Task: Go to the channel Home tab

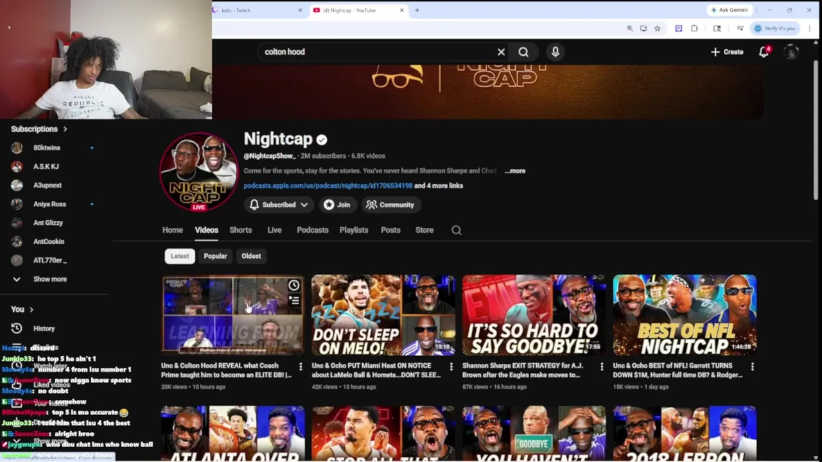Action: click(172, 230)
